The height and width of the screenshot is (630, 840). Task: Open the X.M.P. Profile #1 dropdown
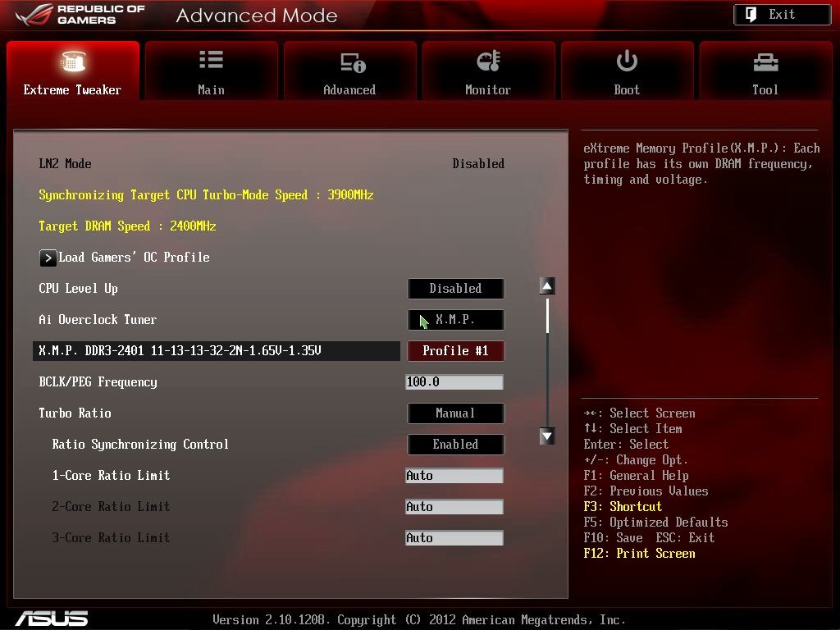tap(455, 351)
